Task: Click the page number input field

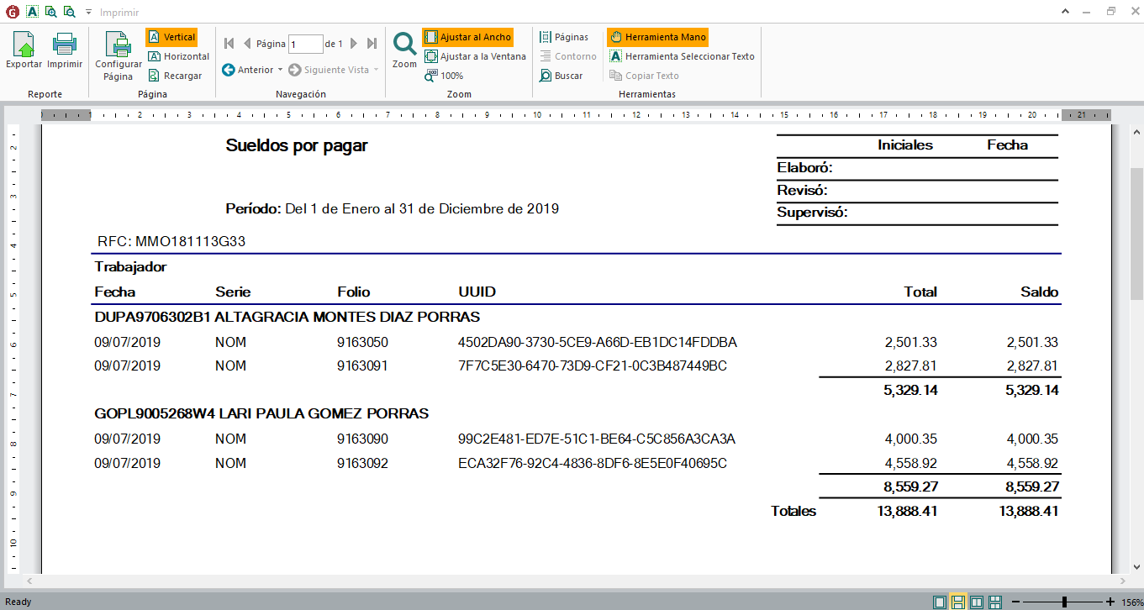Action: pyautogui.click(x=305, y=44)
